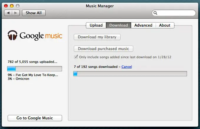The width and height of the screenshot is (200, 129).
Task: Click Download purchased music button
Action: (104, 49)
